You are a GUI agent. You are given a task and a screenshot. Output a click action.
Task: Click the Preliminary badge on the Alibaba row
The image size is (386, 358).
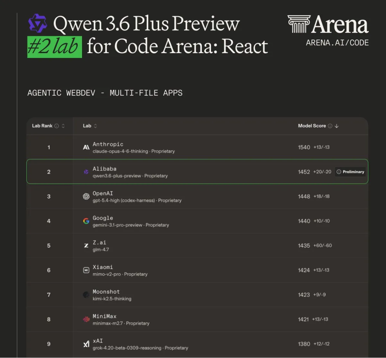350,172
